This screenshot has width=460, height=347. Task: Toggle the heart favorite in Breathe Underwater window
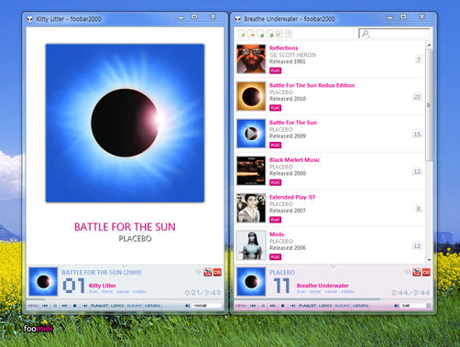(x=407, y=272)
